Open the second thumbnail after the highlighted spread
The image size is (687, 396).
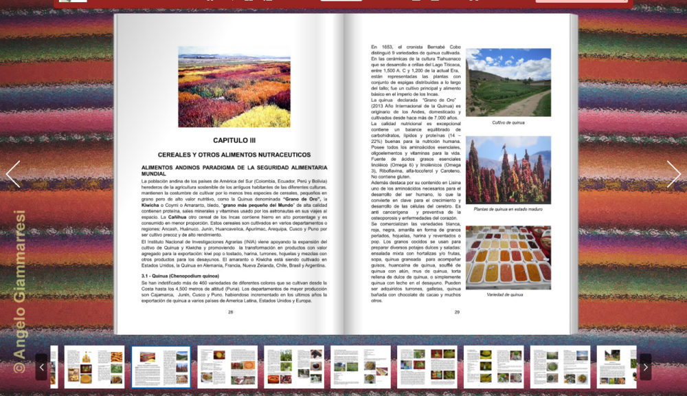[x=294, y=367]
